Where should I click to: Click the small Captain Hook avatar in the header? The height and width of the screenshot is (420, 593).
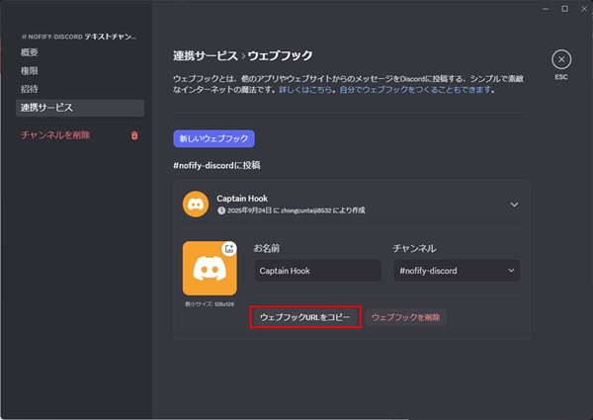(196, 205)
